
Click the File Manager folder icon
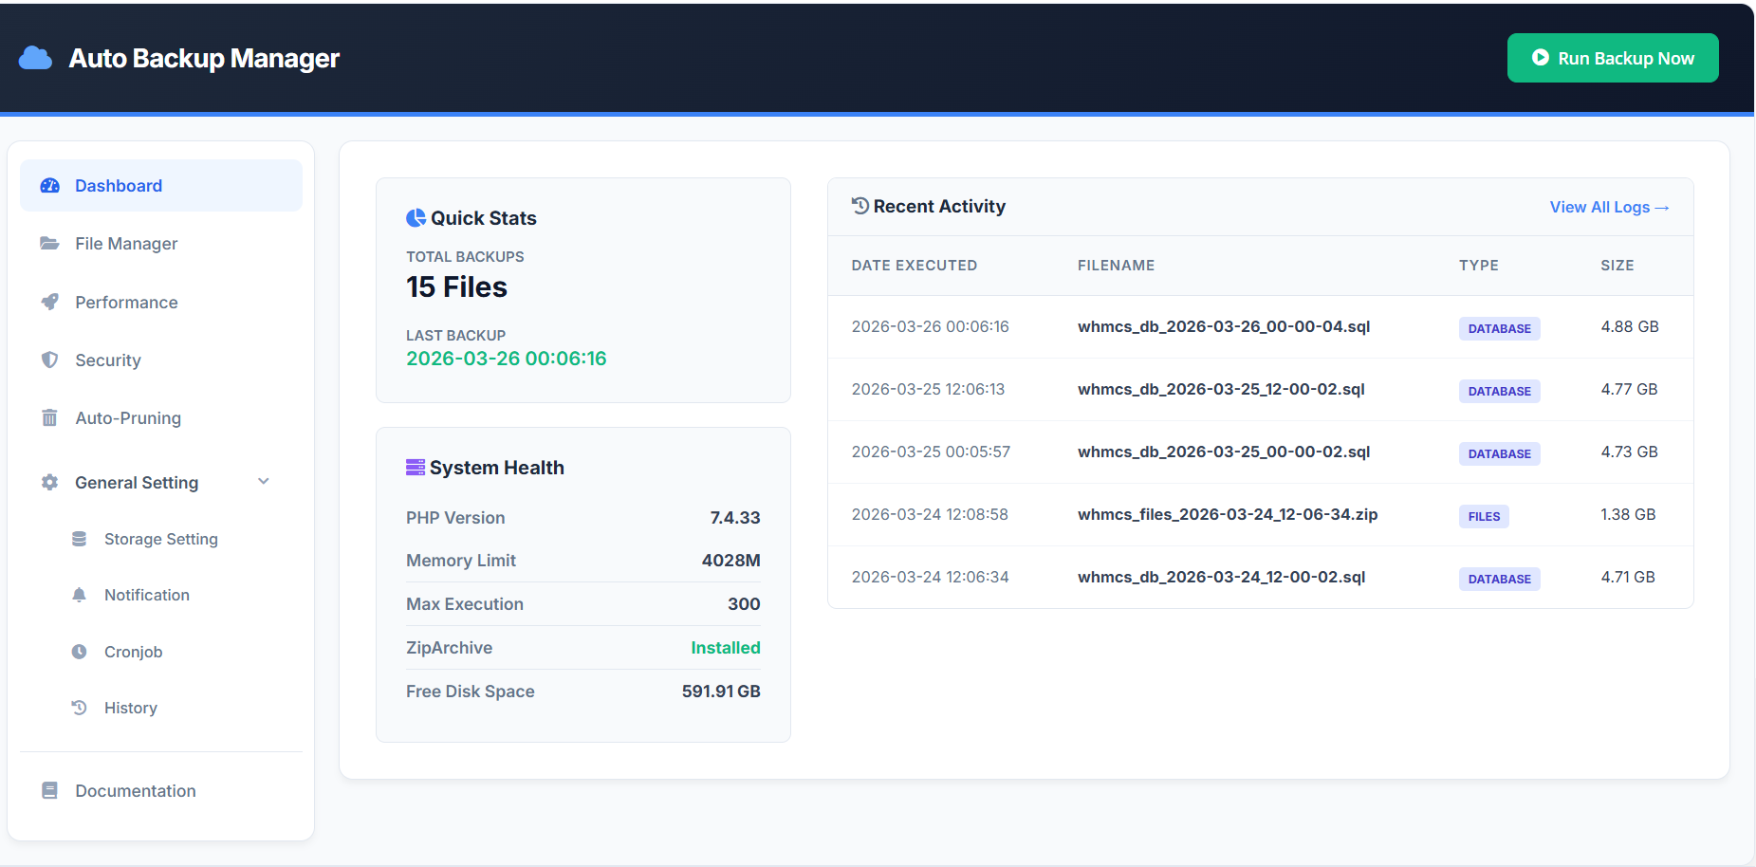point(49,244)
